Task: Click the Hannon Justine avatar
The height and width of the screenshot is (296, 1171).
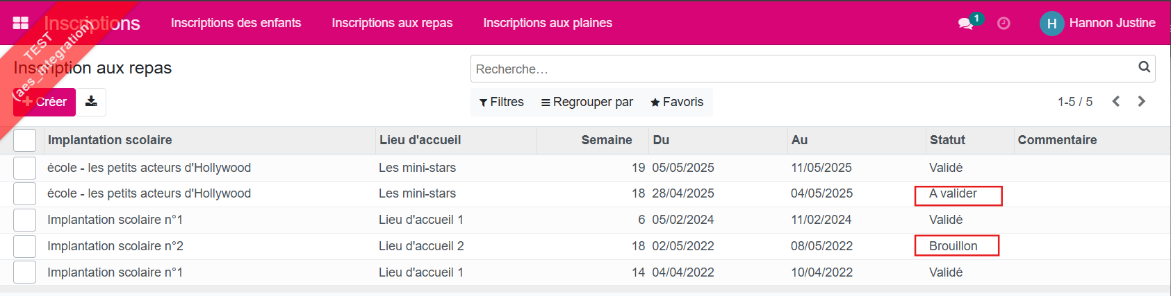Action: coord(1051,24)
